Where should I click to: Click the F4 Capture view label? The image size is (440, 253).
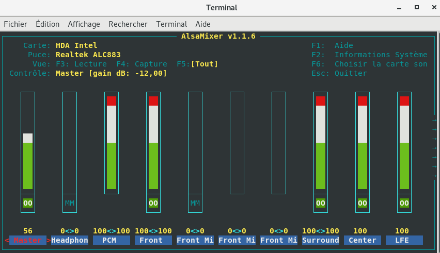coord(142,64)
